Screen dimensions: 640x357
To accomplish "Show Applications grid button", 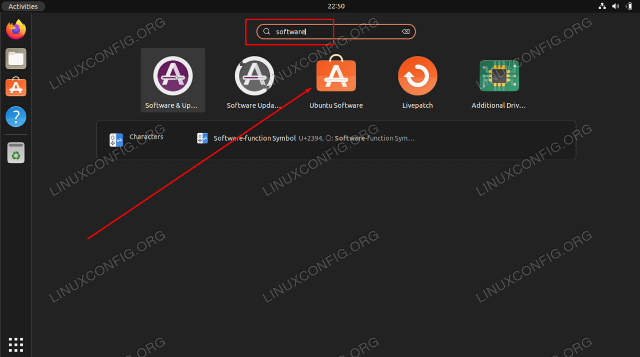I will click(x=16, y=344).
